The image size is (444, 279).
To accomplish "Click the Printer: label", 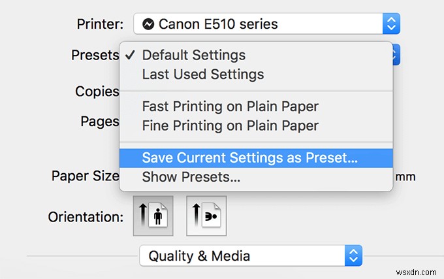I will [x=99, y=25].
